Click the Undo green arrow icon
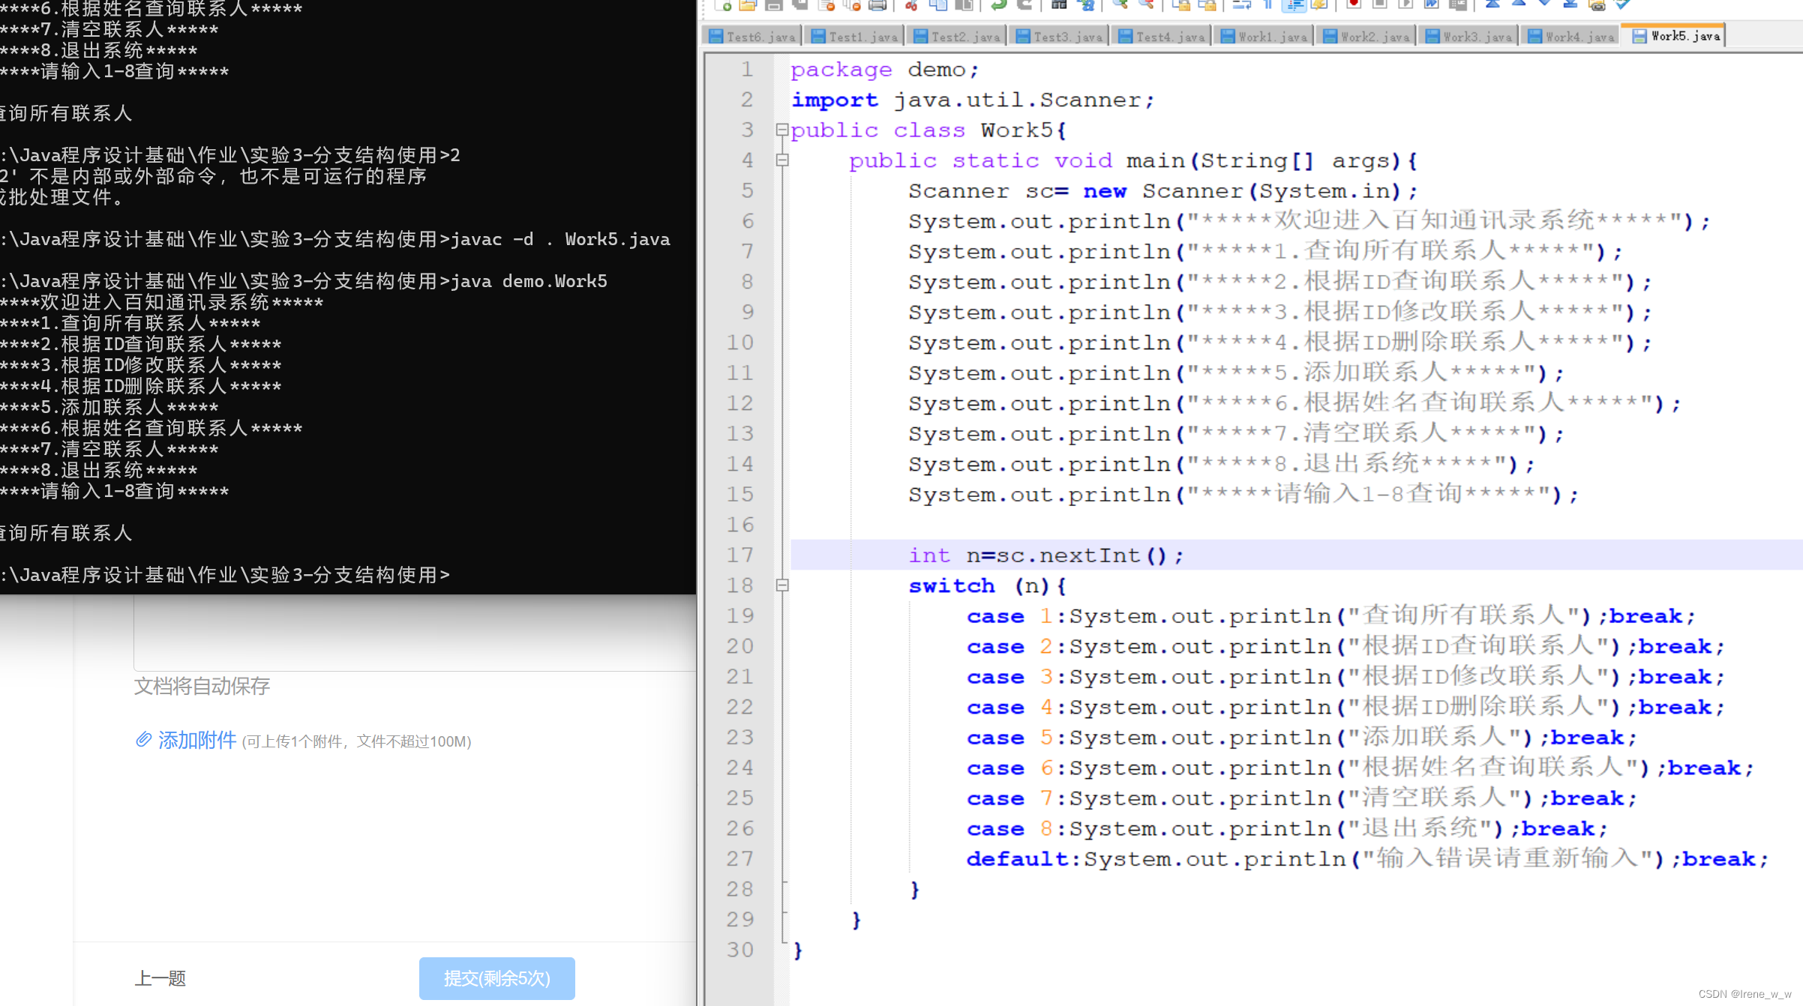1803x1006 pixels. (x=998, y=4)
